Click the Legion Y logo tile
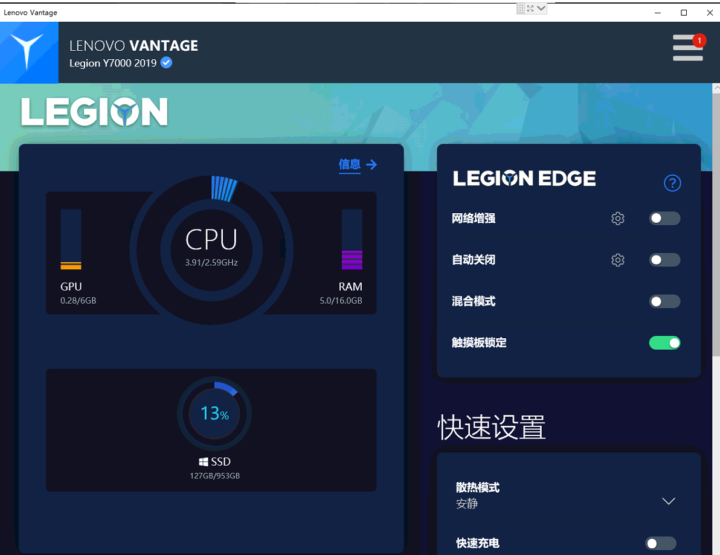This screenshot has height=555, width=720. (x=29, y=53)
